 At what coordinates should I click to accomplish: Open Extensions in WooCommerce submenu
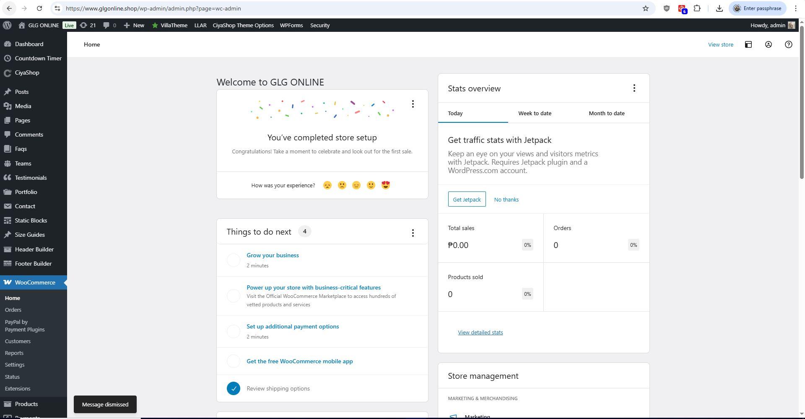[18, 389]
